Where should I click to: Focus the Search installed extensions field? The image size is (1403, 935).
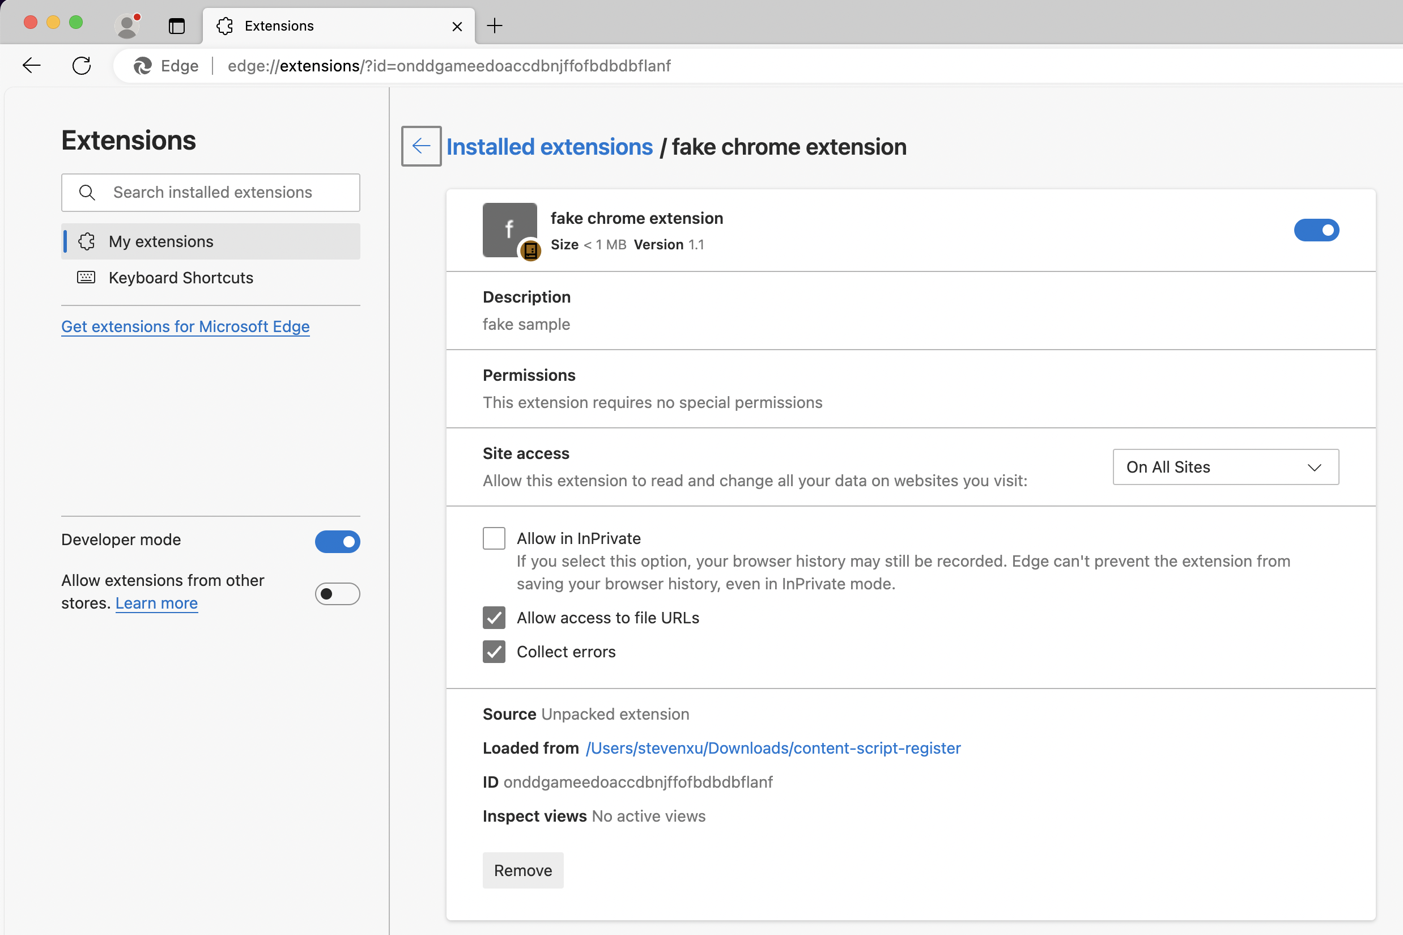point(210,192)
